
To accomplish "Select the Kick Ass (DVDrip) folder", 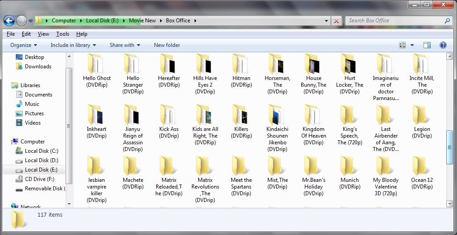I will point(169,122).
